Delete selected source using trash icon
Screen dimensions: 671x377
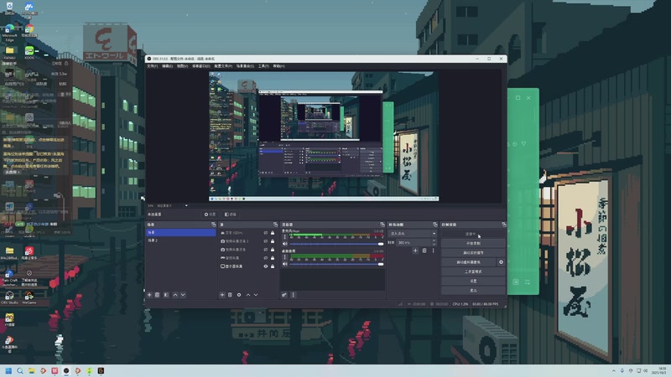point(230,295)
